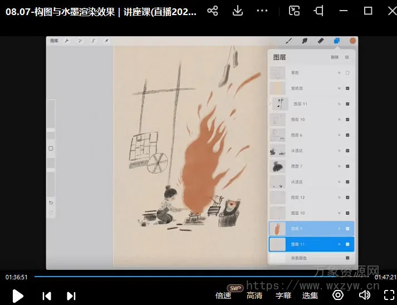Toggle visibility checkbox of 图层 6
The width and height of the screenshot is (397, 305).
[x=347, y=135]
